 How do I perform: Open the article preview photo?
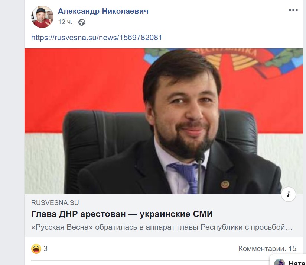pyautogui.click(x=163, y=121)
